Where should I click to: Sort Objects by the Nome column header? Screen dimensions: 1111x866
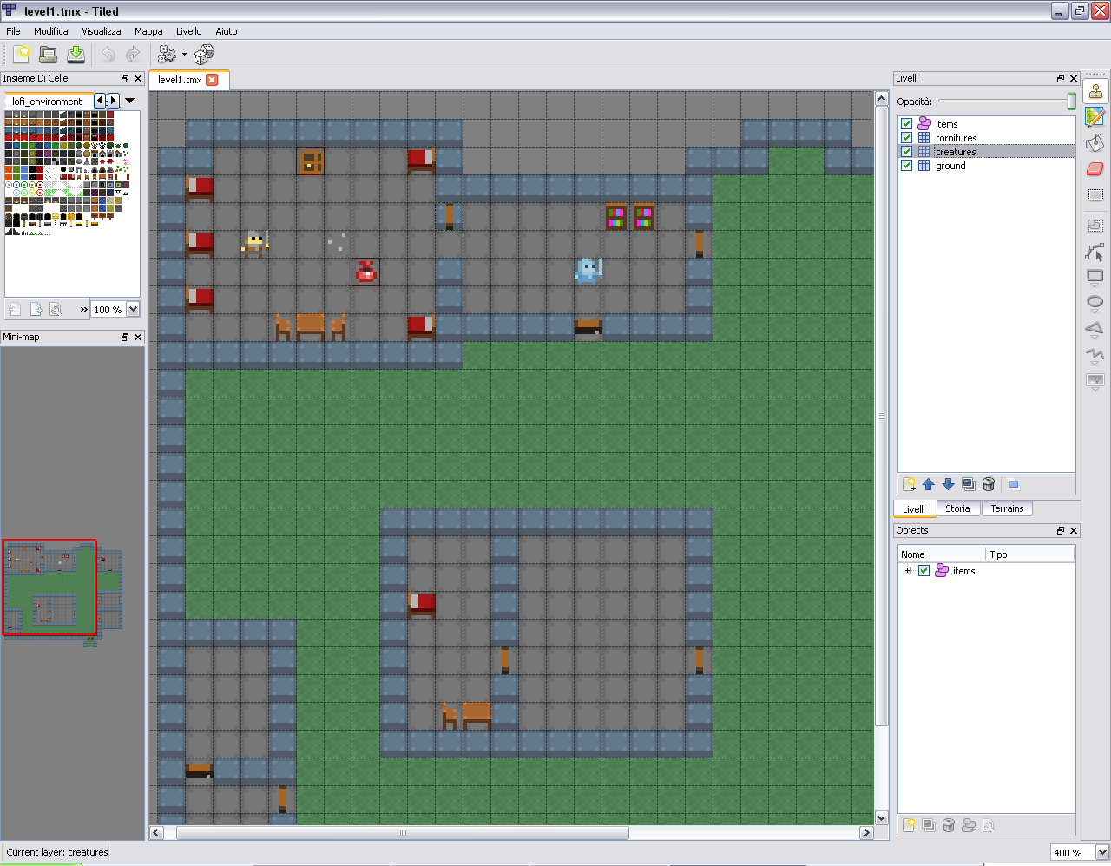point(942,554)
